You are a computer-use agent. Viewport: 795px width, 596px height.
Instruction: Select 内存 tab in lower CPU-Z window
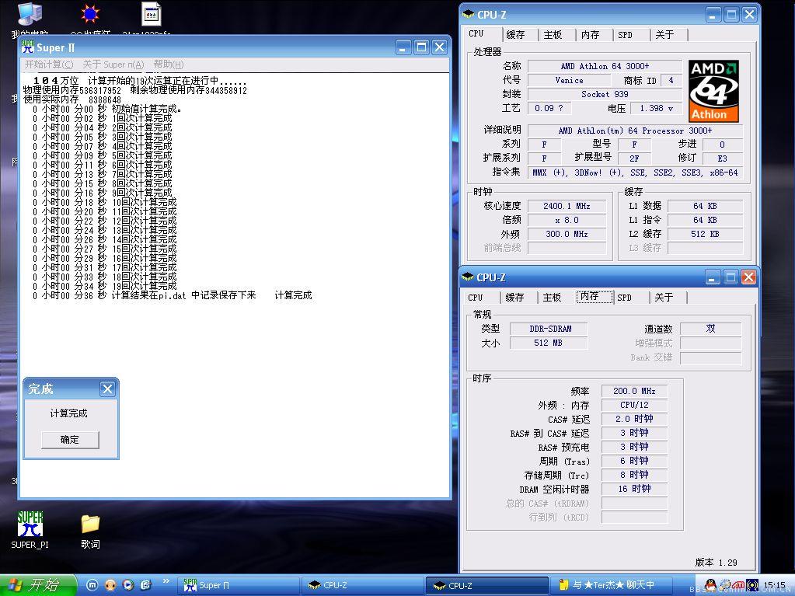click(x=594, y=297)
